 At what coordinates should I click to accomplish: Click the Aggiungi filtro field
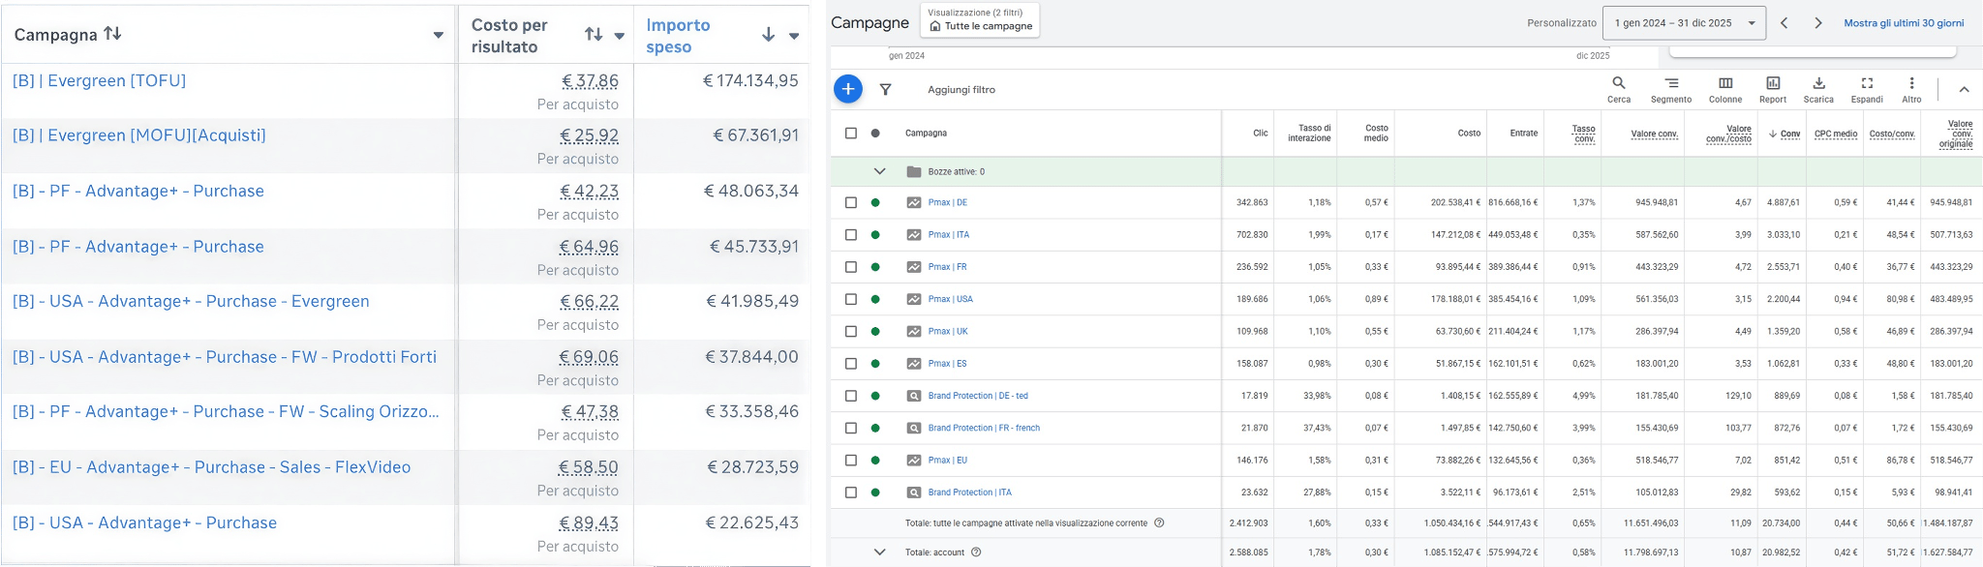[x=961, y=89]
